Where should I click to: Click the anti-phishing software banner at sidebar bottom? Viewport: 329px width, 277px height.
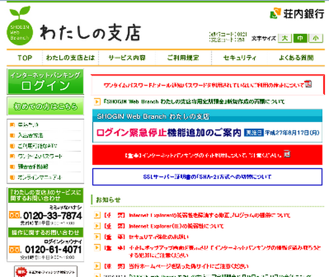point(46,272)
